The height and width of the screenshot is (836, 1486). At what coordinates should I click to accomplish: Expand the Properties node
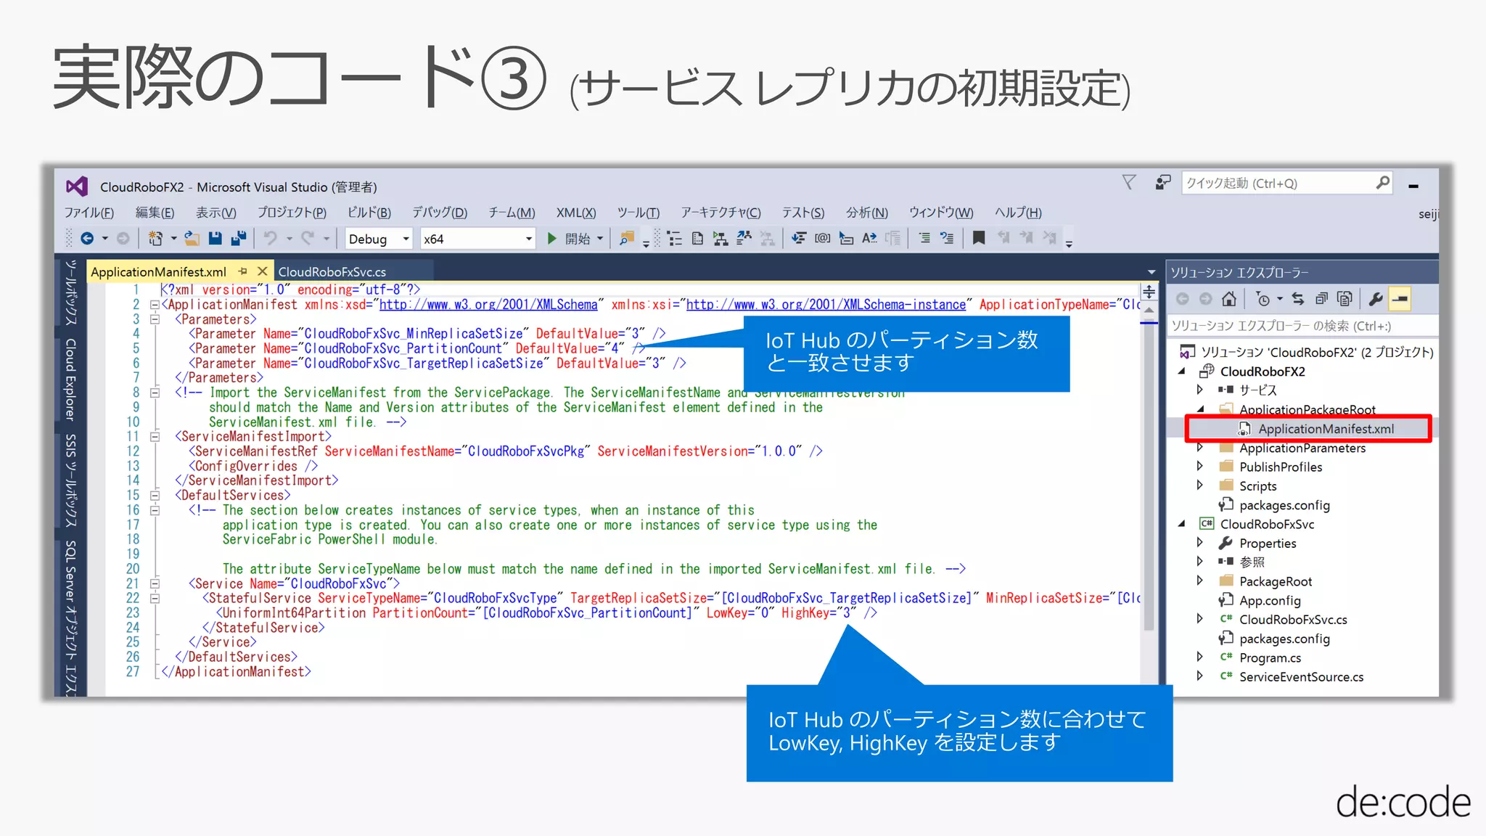point(1200,543)
